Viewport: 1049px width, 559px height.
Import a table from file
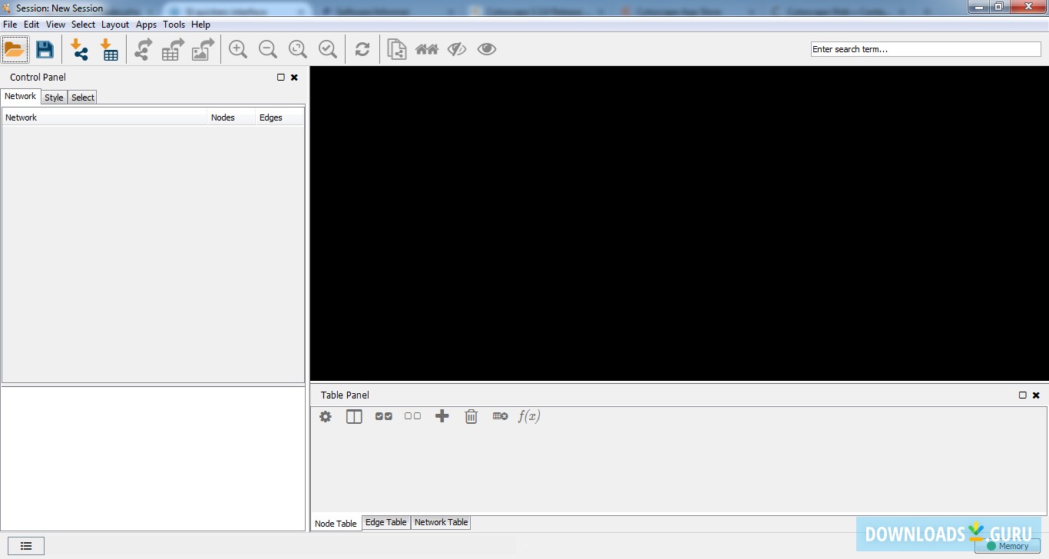110,50
